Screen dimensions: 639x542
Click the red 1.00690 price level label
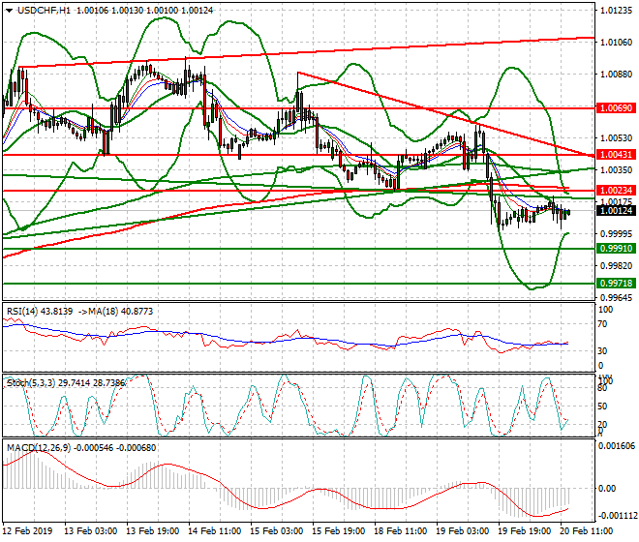coord(616,108)
